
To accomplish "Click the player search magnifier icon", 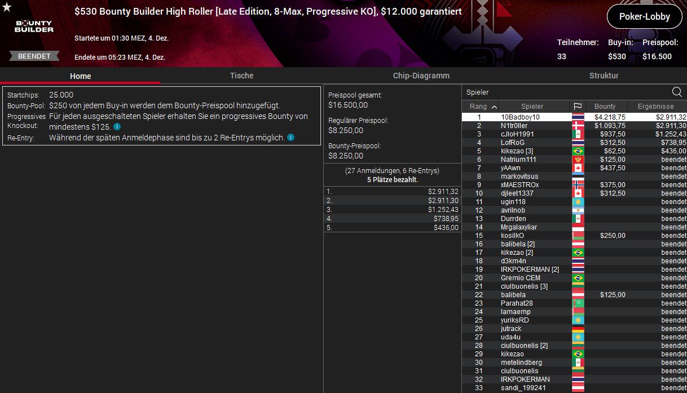I will point(677,92).
